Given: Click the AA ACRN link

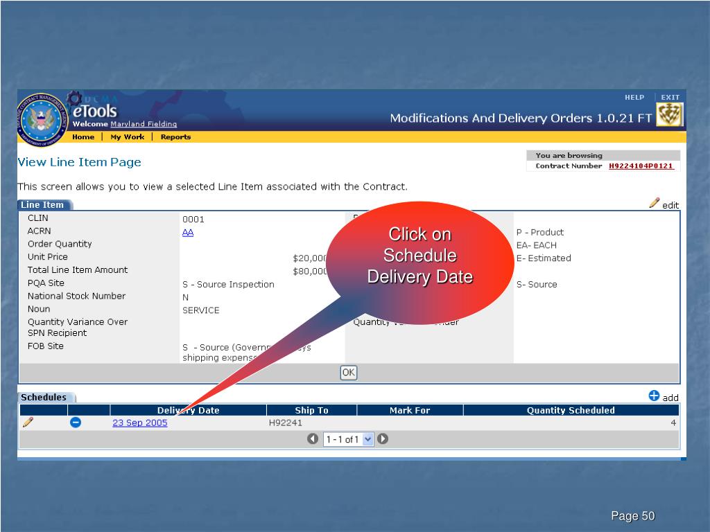Looking at the screenshot, I should coord(188,233).
